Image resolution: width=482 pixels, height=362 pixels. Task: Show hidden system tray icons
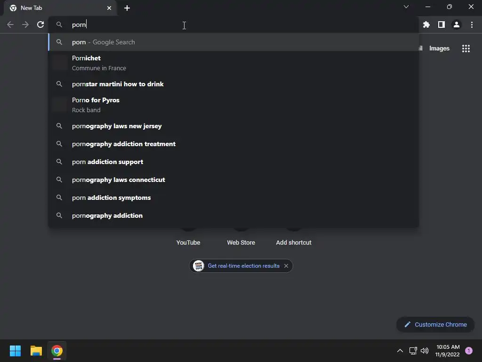pyautogui.click(x=400, y=351)
